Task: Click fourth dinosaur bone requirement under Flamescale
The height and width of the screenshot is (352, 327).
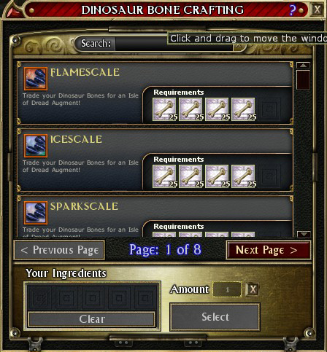Action: pos(243,109)
